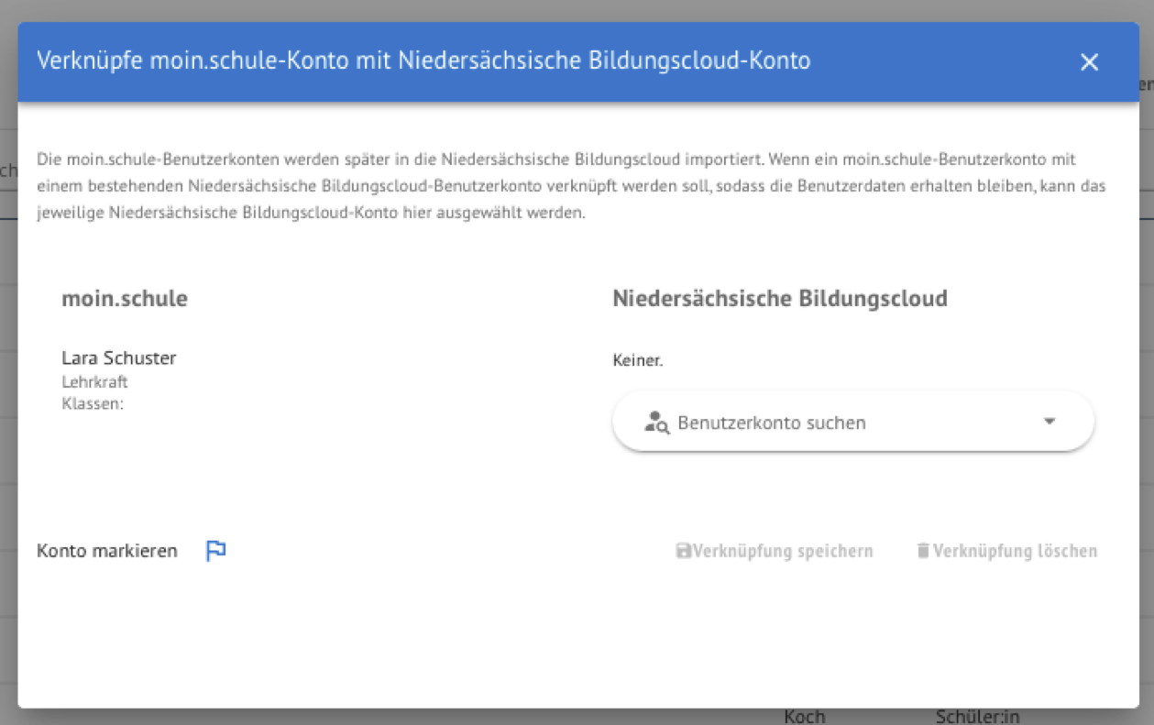
Task: Click the 'Keiner.' linked-account text
Action: (637, 361)
